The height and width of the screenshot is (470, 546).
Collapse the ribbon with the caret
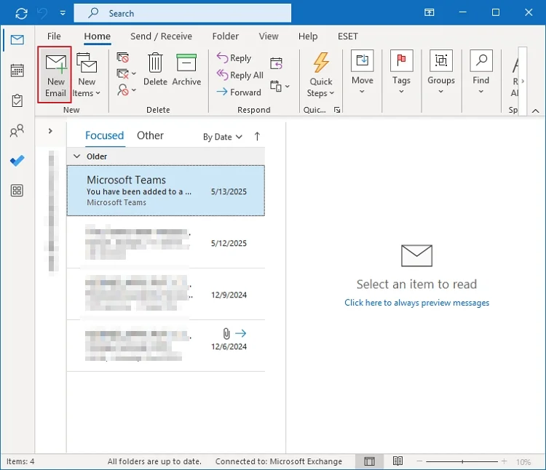pos(536,111)
